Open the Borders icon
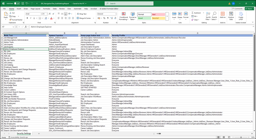The image size is (256, 139). [x=40, y=18]
